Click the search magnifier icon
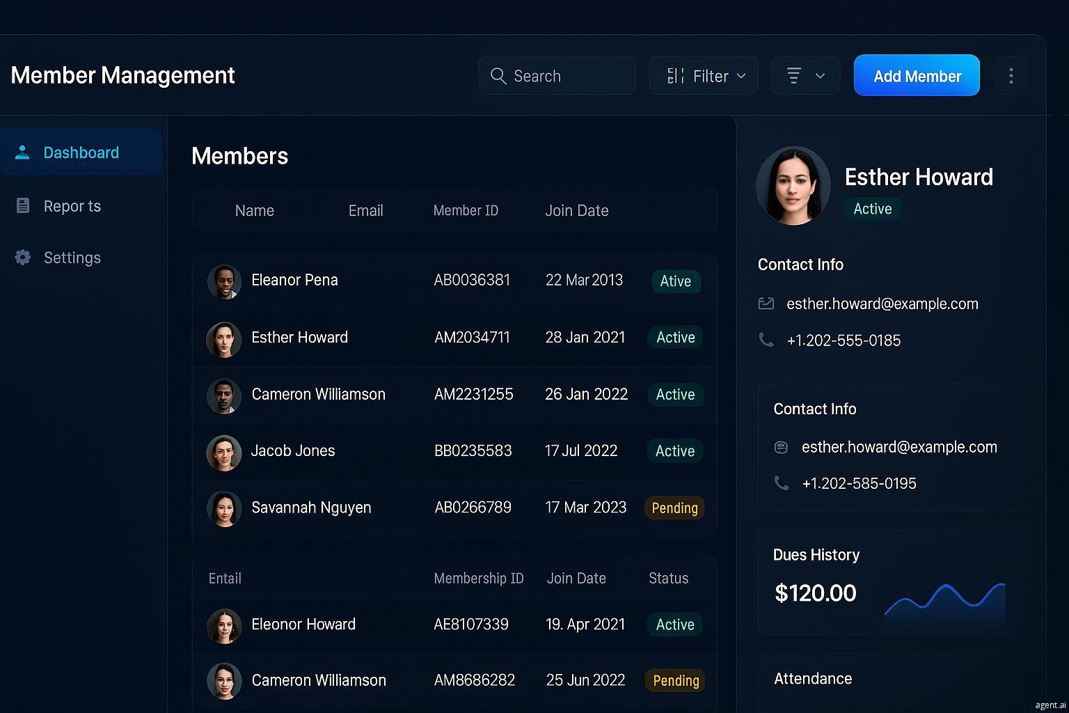The height and width of the screenshot is (713, 1069). click(x=498, y=75)
